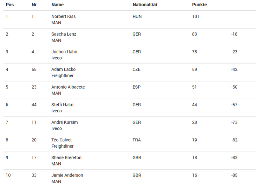The height and width of the screenshot is (186, 259).
Task: Click the Téo Calvet name
Action: point(62,140)
